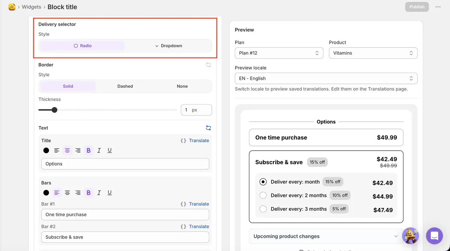Pick the Title text color swatch
Image resolution: width=450 pixels, height=251 pixels.
pos(46,150)
